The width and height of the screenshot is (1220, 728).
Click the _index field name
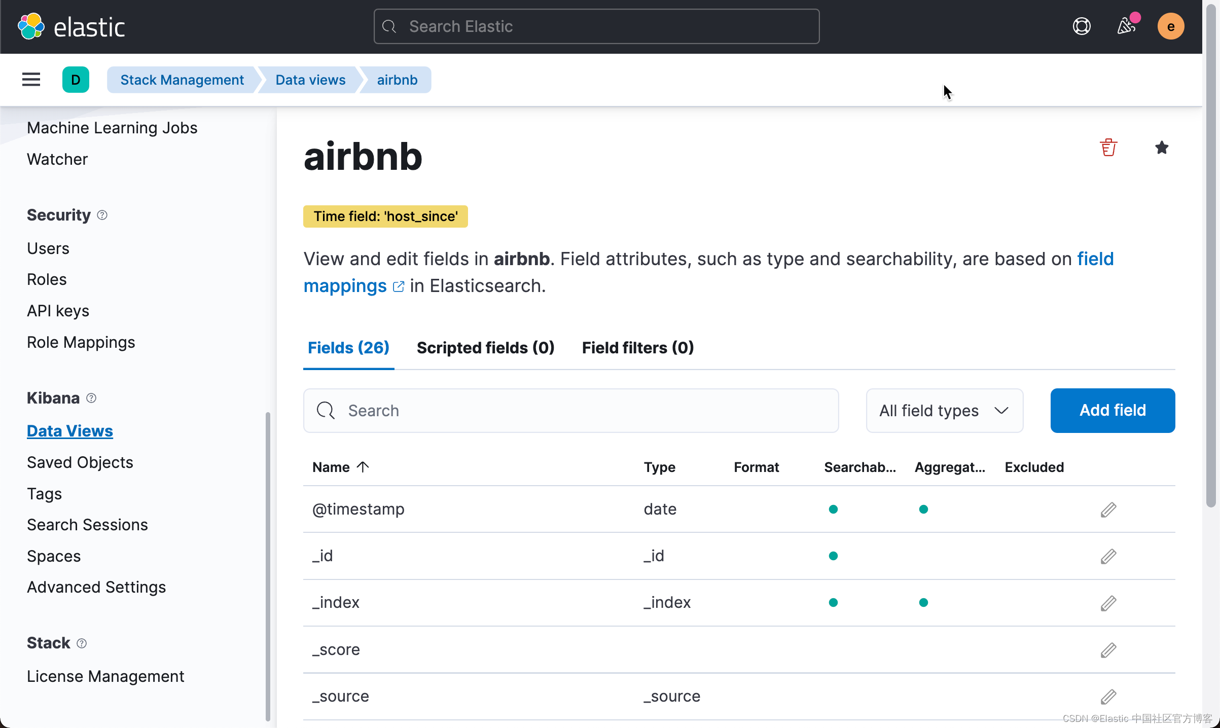point(336,602)
